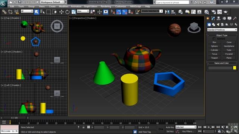Click the Cylinder button

[214, 50]
